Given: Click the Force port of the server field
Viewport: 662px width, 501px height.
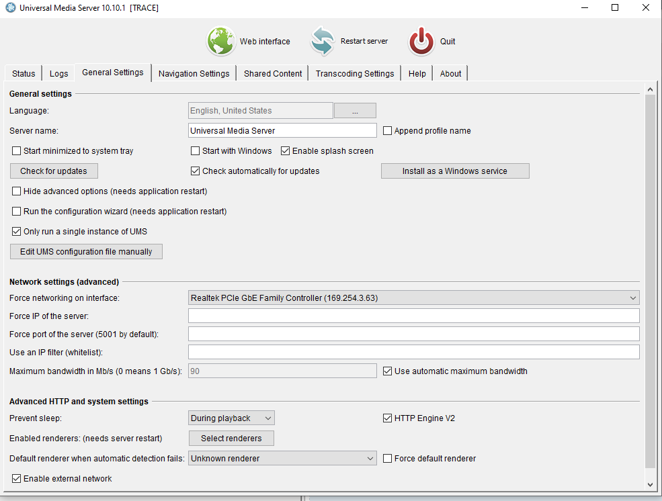Looking at the screenshot, I should tap(414, 334).
